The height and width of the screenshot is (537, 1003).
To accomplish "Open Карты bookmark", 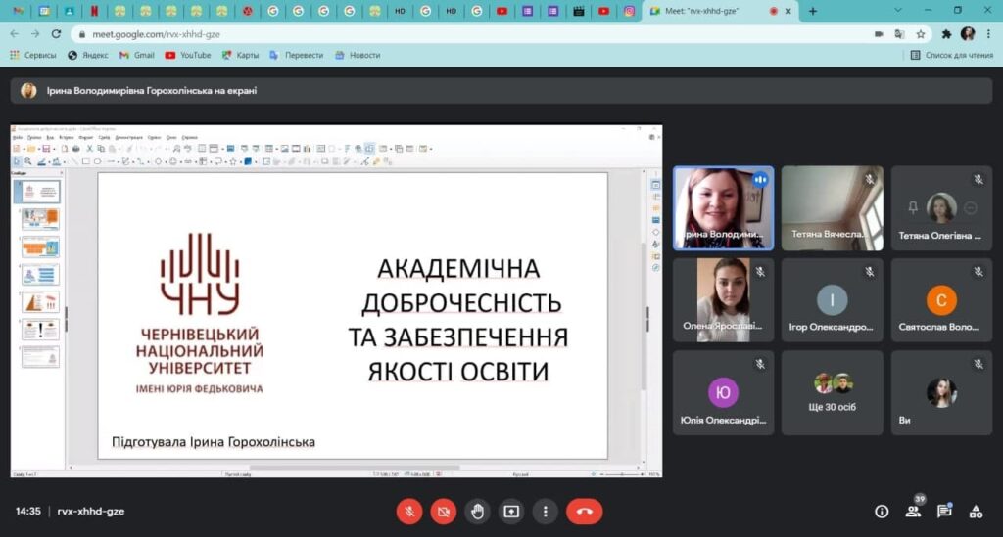I will click(x=241, y=55).
